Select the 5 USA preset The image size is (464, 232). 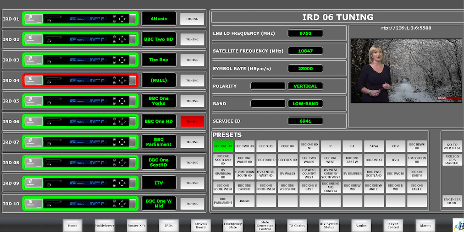(374, 146)
